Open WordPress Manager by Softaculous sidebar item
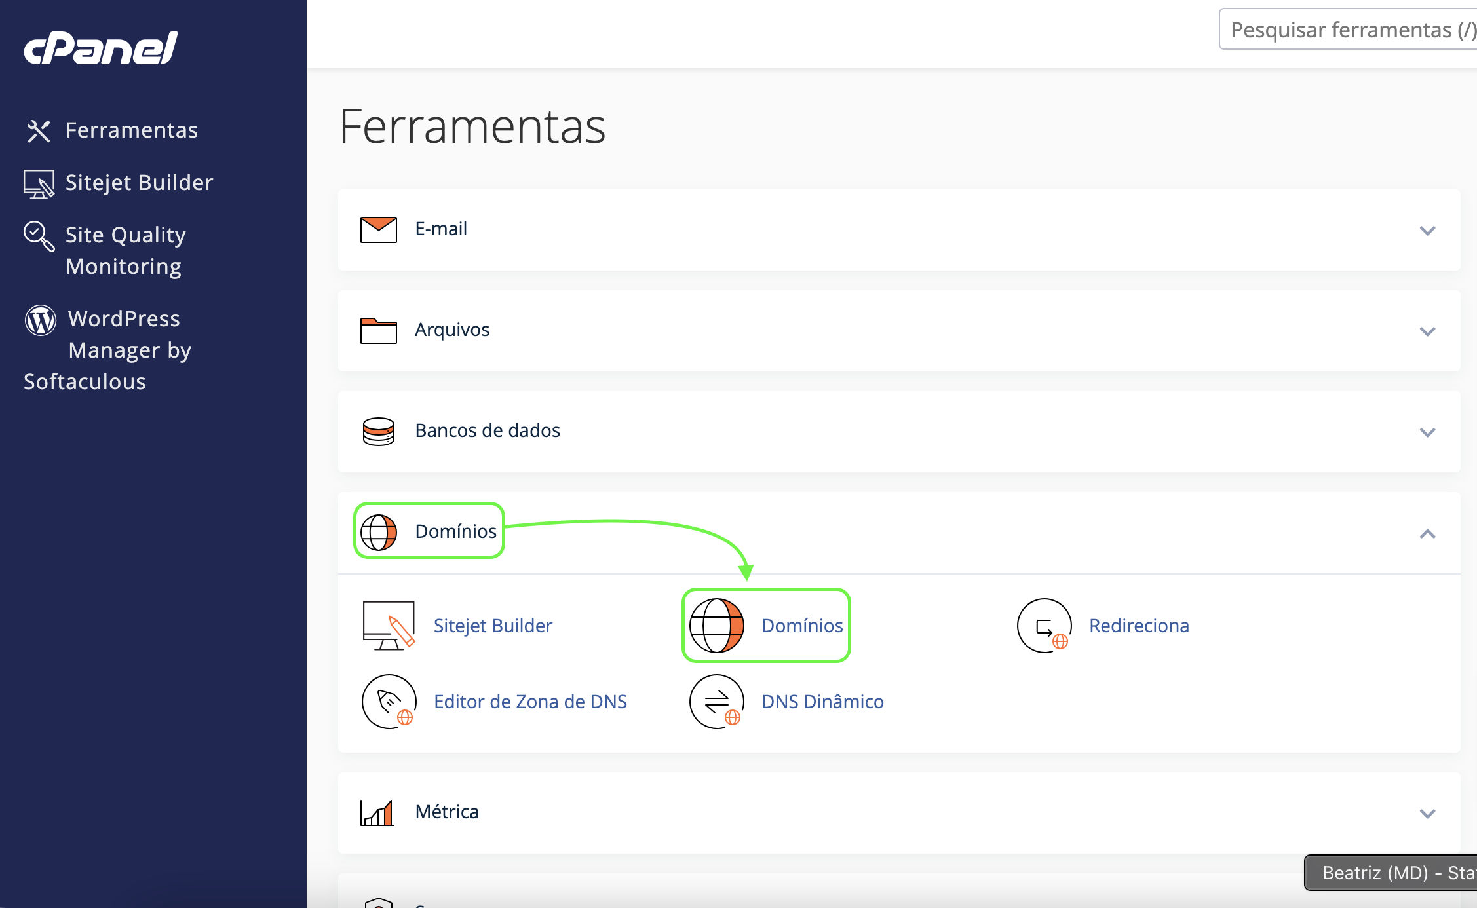Image resolution: width=1477 pixels, height=908 pixels. coord(107,350)
